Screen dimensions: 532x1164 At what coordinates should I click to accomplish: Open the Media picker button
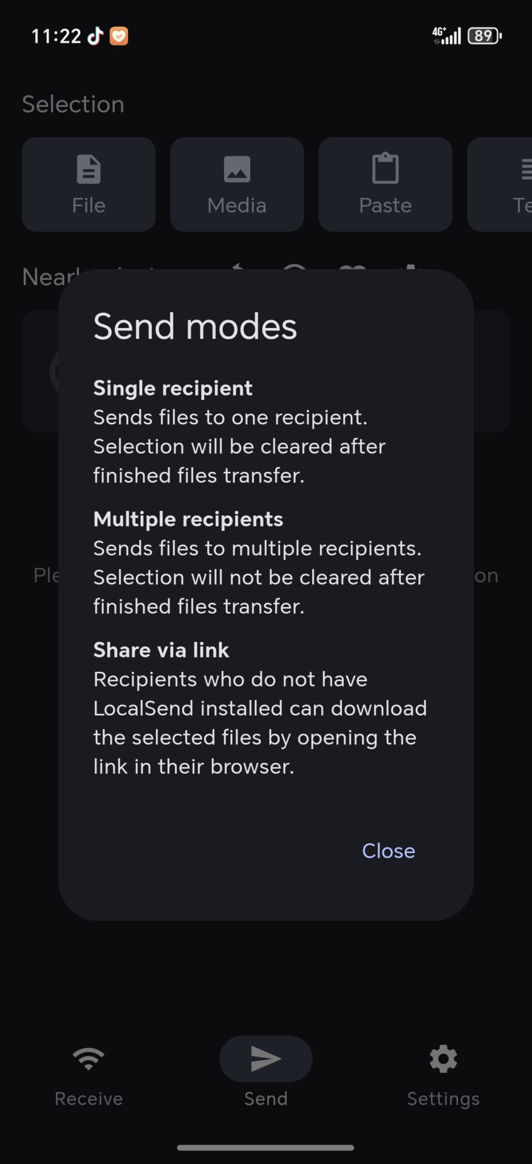(237, 184)
